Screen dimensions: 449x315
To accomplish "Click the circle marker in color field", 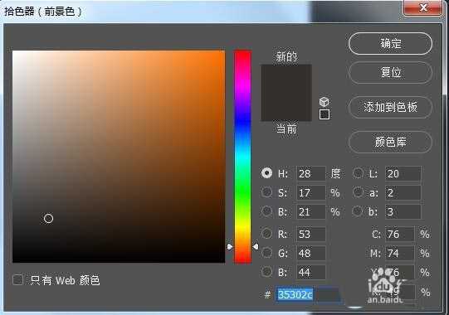I will 48,219.
